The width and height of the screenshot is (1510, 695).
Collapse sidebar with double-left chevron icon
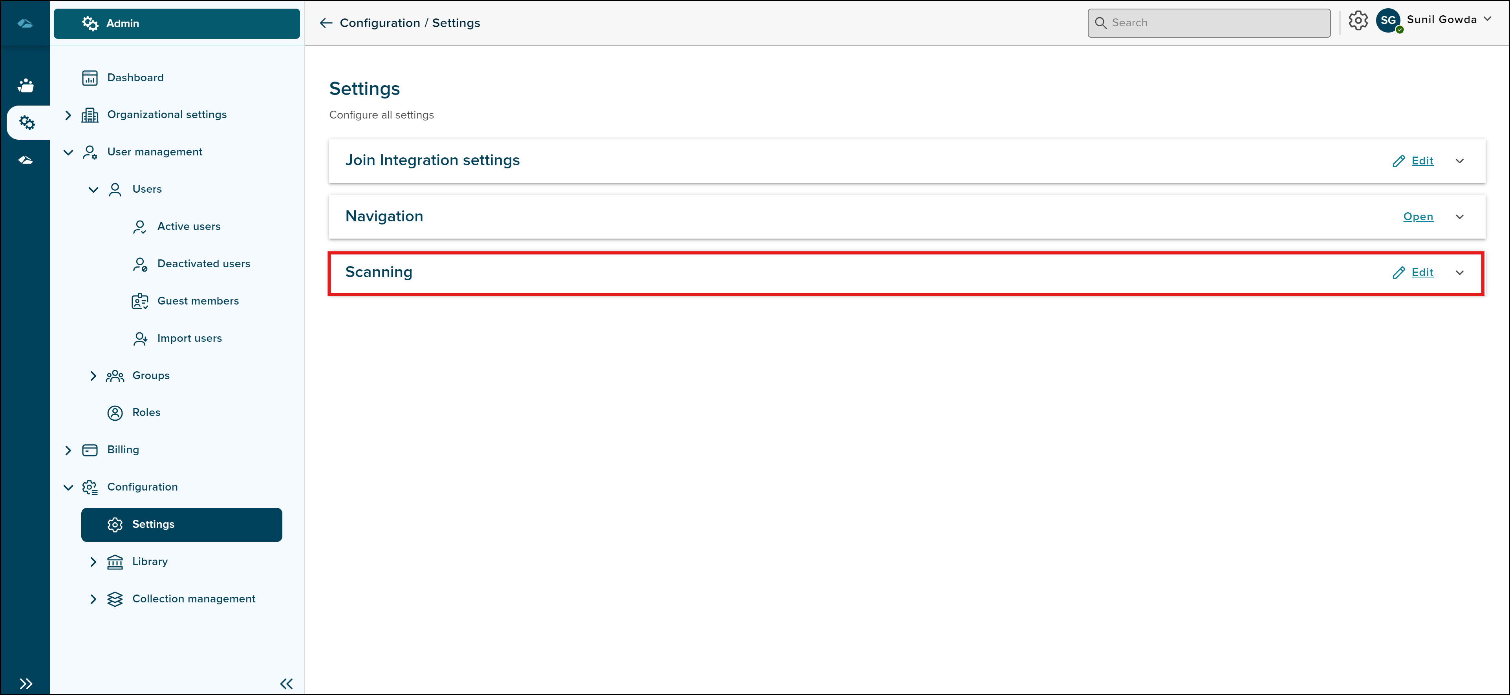(x=286, y=683)
